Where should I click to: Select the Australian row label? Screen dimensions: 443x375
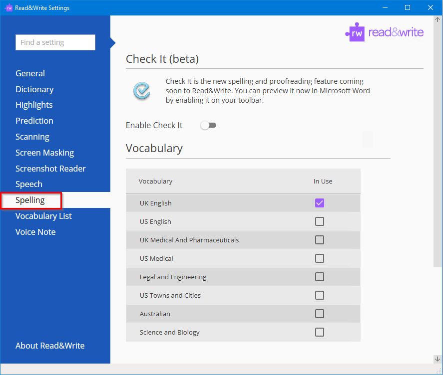click(155, 314)
